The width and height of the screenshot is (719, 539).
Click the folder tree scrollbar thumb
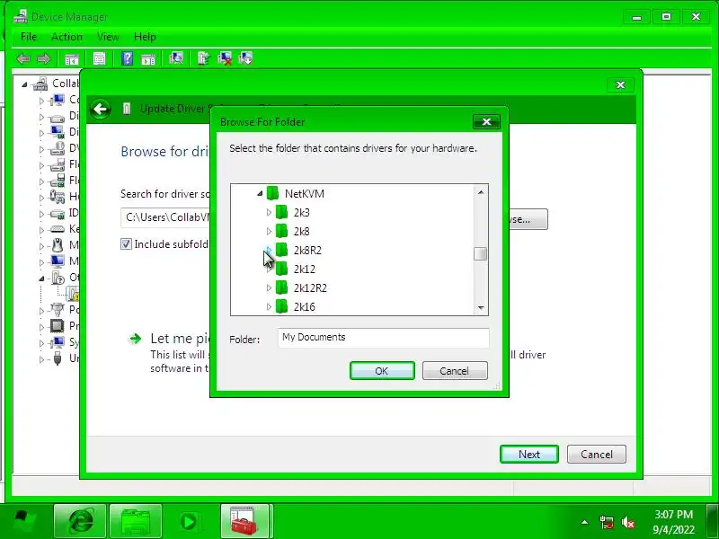(x=481, y=253)
